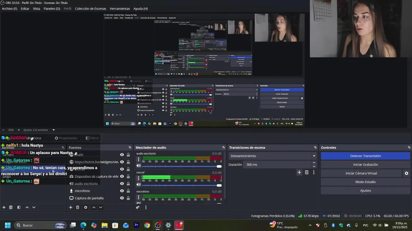Open options dots for microf channel

point(139,178)
